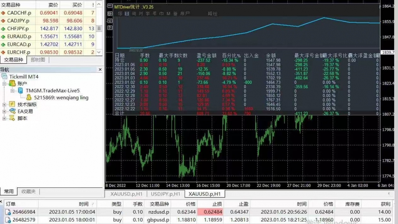Click the EA交易 expert advisors icon
The width and height of the screenshot is (398, 224).
point(12,111)
